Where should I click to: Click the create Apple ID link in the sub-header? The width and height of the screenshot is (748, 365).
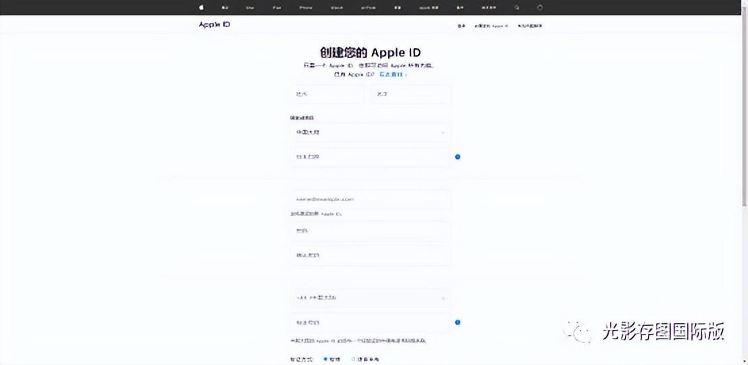492,26
